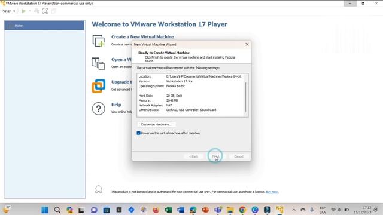Open Google Chrome from the taskbar
The width and height of the screenshot is (383, 215).
(x=242, y=210)
